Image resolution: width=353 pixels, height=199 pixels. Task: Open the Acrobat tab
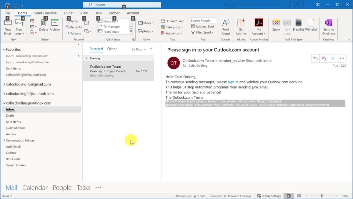point(133,13)
